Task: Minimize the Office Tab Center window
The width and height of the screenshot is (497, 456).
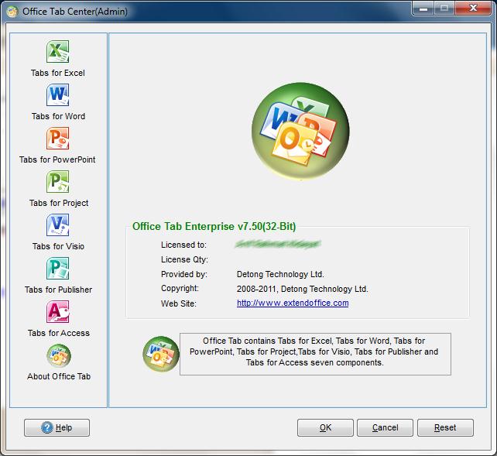Action: pos(423,9)
